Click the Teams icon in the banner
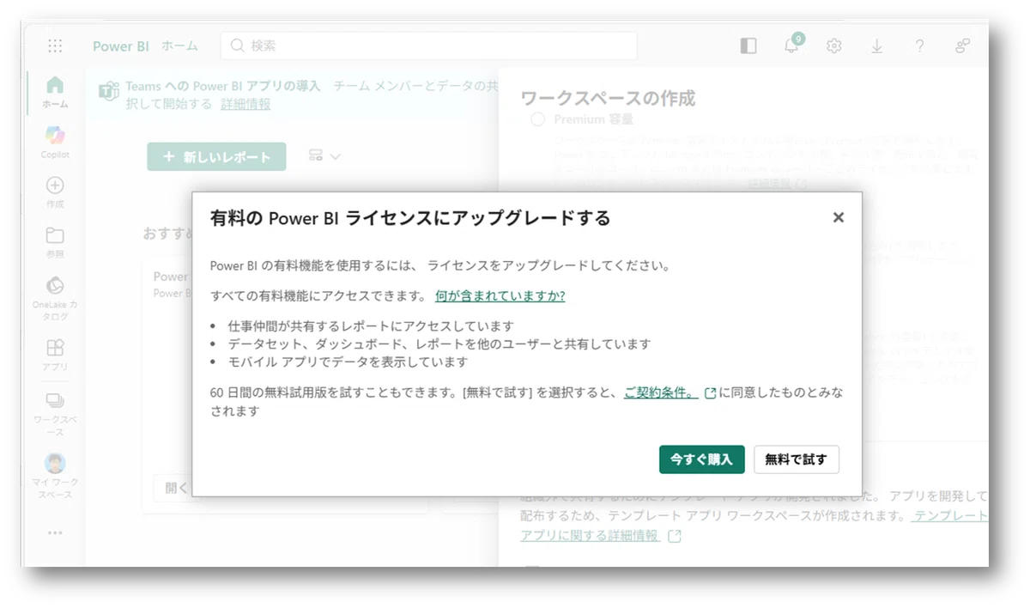 point(108,93)
